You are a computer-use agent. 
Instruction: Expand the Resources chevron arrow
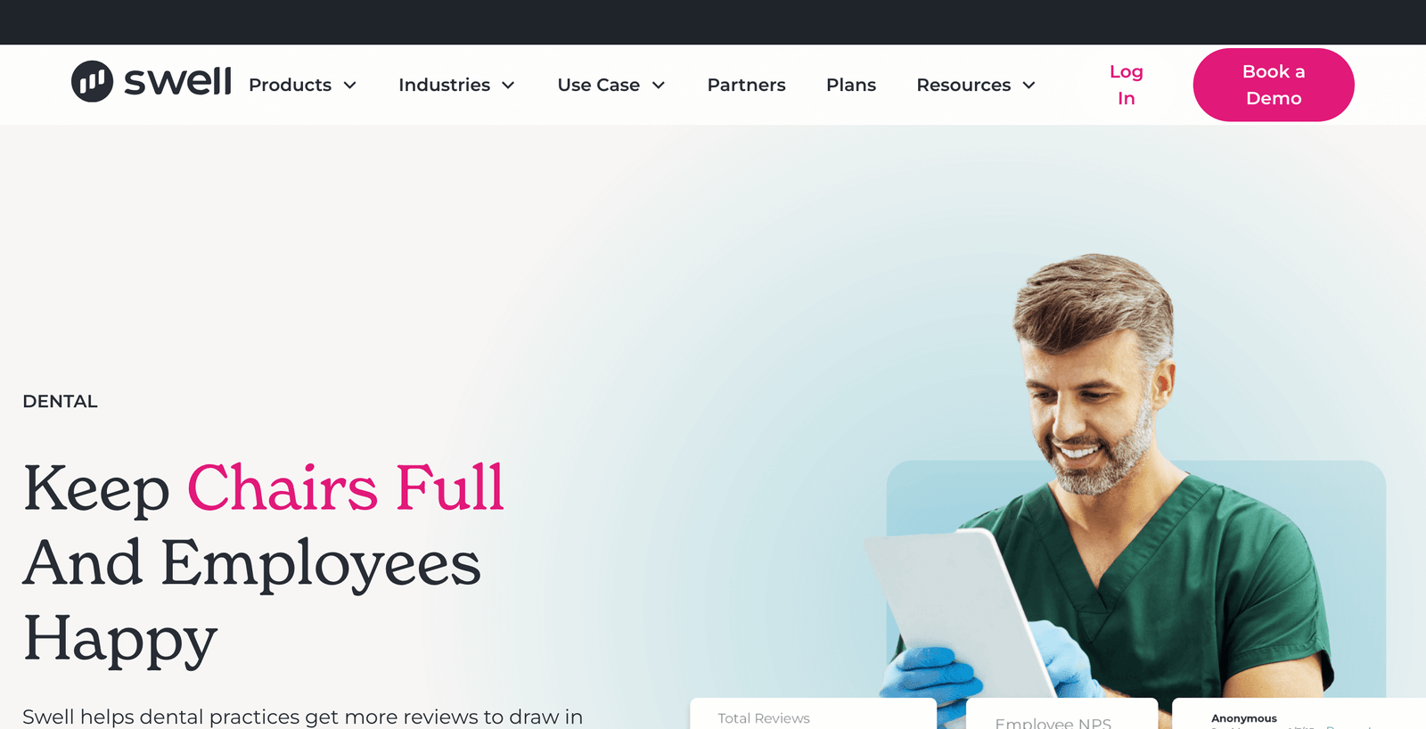coord(1029,86)
